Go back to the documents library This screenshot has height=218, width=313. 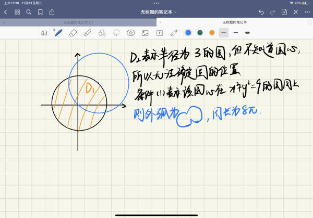(6, 11)
